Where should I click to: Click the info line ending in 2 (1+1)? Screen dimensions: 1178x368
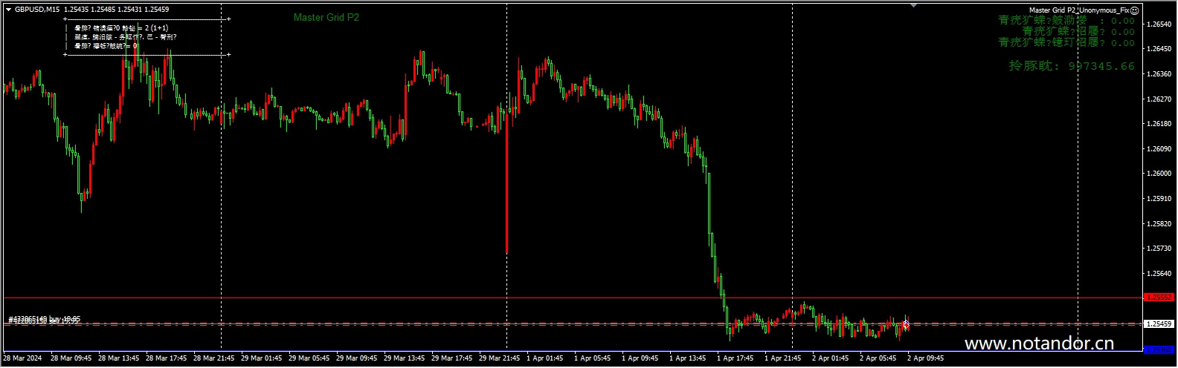click(x=121, y=28)
